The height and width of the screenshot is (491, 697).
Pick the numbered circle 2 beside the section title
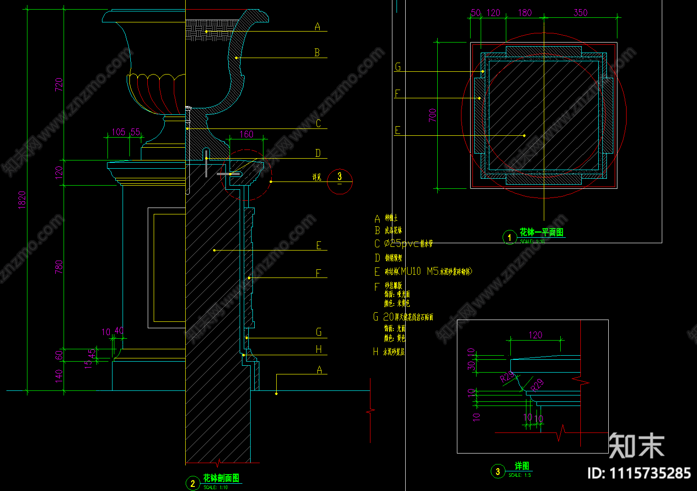193,483
